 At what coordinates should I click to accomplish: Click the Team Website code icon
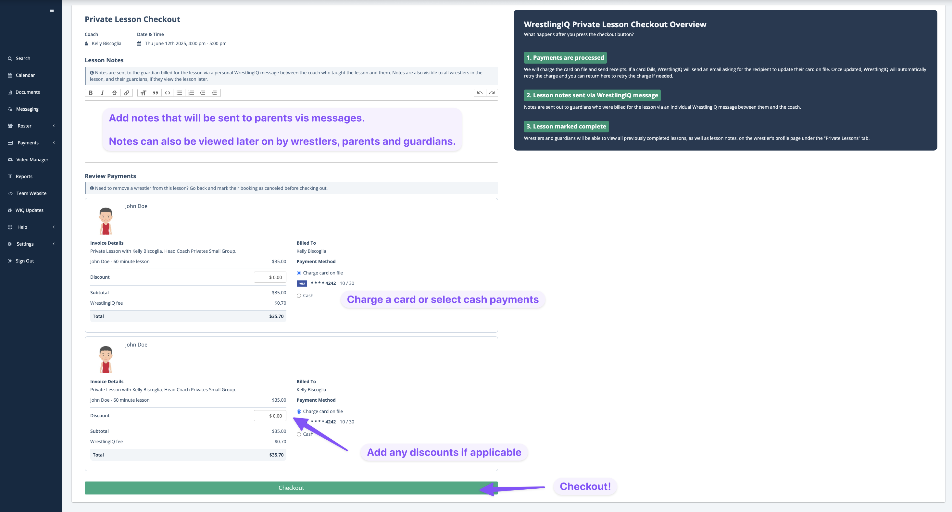(10, 194)
